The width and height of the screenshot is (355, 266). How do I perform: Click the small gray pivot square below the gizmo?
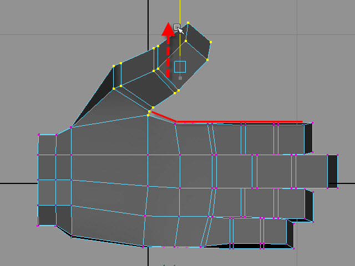[180, 78]
